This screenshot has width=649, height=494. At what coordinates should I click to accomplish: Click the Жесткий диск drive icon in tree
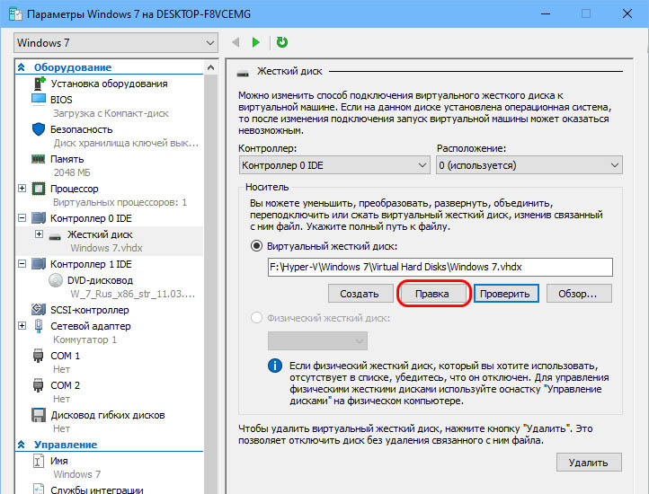click(x=55, y=236)
